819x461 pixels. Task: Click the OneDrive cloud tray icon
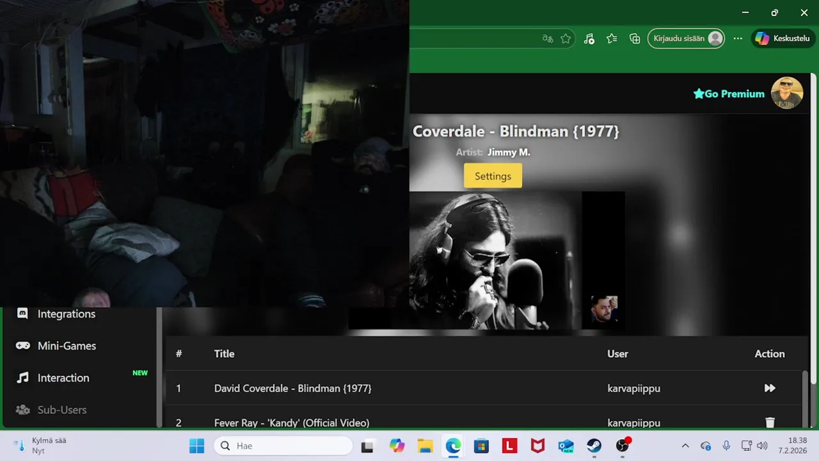point(706,446)
